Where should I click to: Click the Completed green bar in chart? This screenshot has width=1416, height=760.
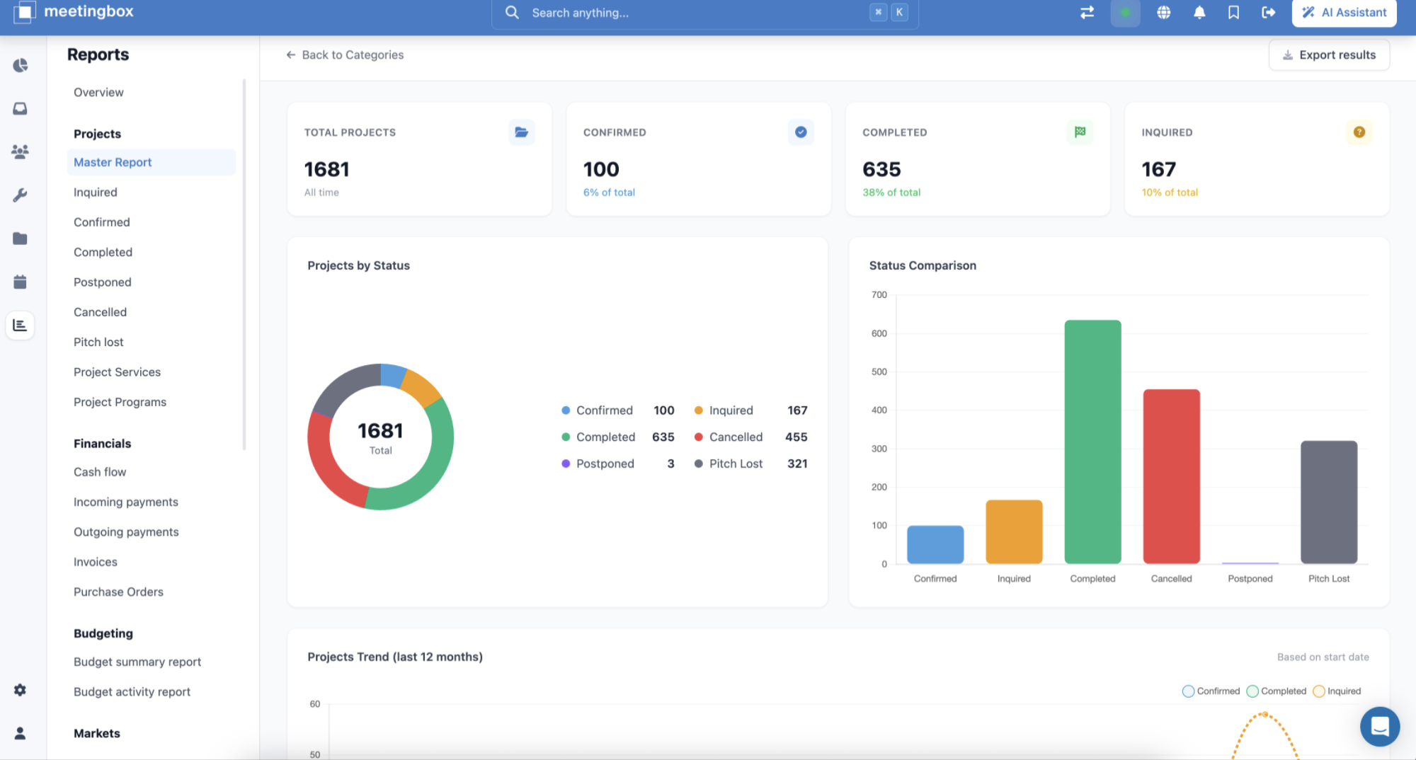click(1092, 442)
